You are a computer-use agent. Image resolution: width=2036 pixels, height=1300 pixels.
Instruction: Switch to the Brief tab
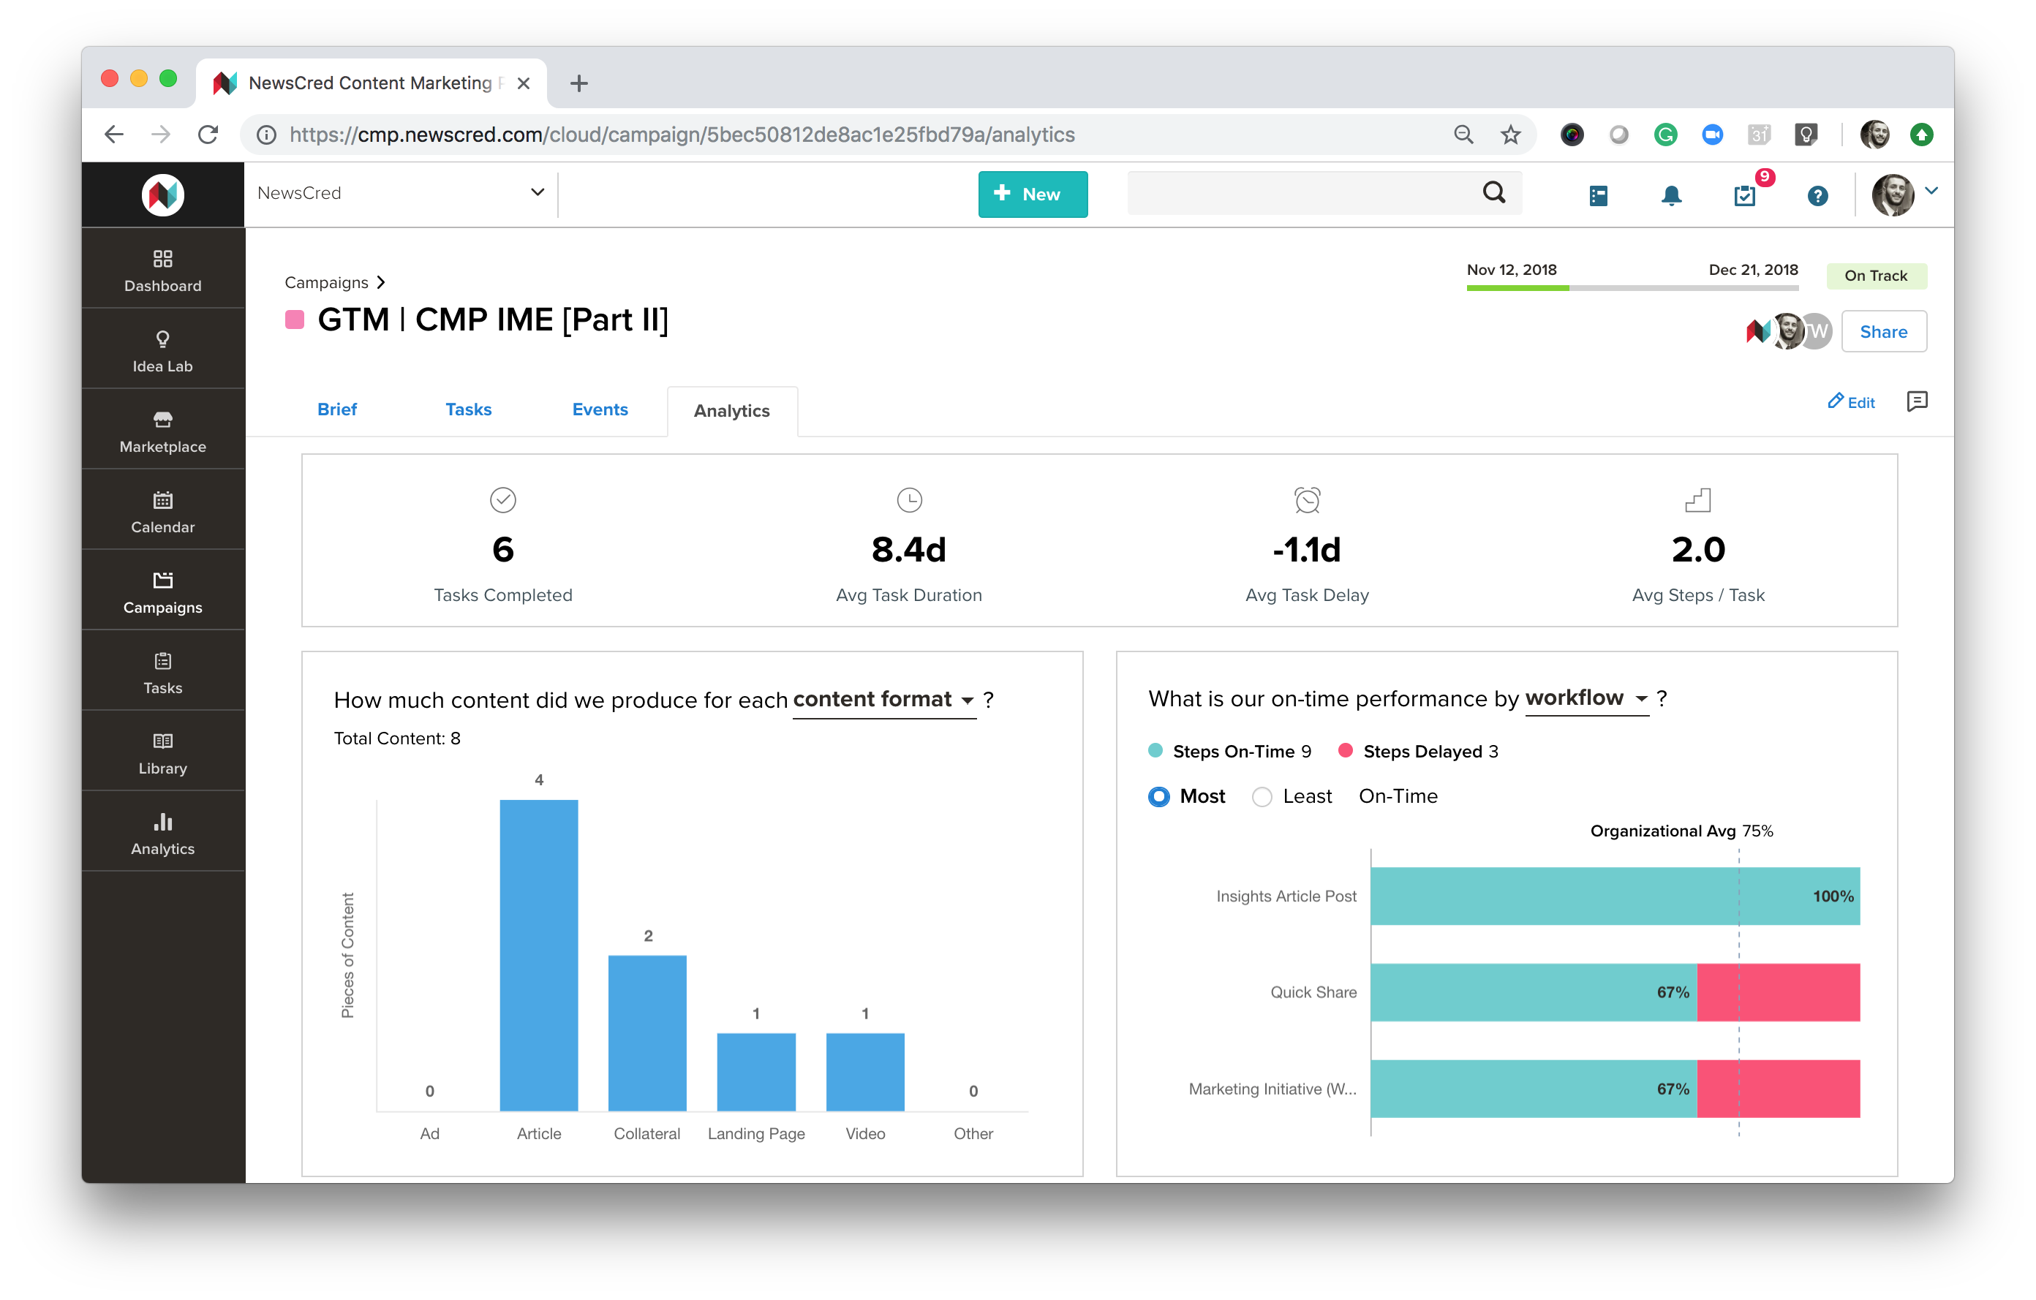[337, 409]
